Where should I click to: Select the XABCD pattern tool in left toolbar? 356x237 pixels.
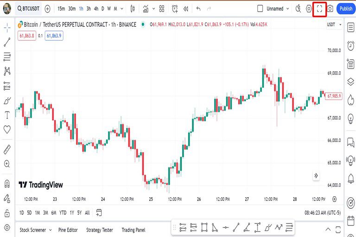(x=7, y=71)
